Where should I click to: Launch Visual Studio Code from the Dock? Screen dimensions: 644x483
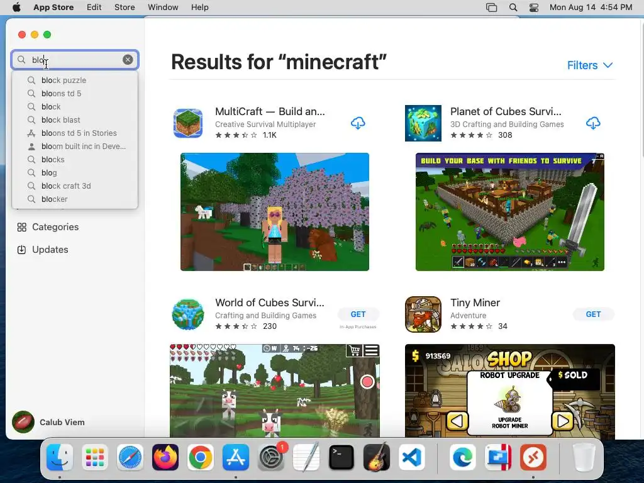(x=412, y=457)
